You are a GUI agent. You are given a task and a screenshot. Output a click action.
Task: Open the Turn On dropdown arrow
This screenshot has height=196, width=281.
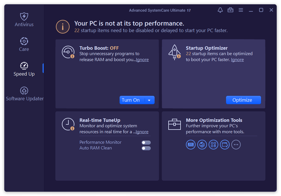(x=150, y=100)
